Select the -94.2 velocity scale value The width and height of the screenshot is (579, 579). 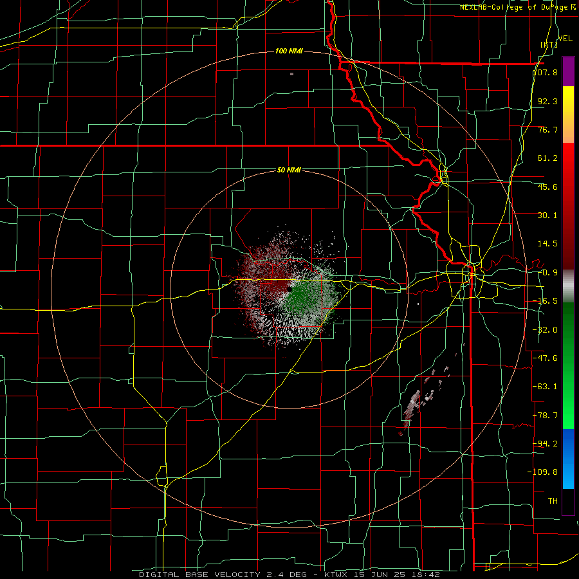point(546,443)
